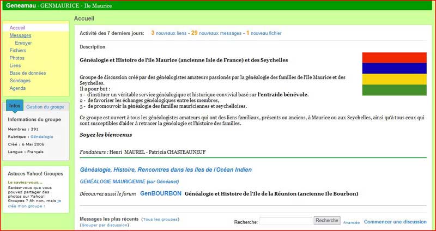Image resolution: width=436 pixels, height=231 pixels.
Task: Click Commencer une discussion
Action: pyautogui.click(x=395, y=222)
